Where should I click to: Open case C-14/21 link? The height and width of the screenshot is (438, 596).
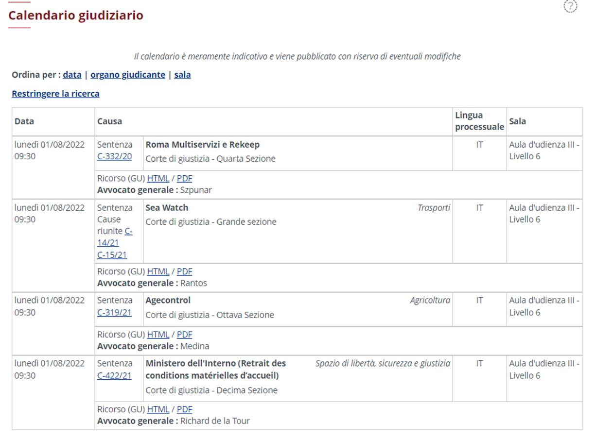(x=114, y=237)
